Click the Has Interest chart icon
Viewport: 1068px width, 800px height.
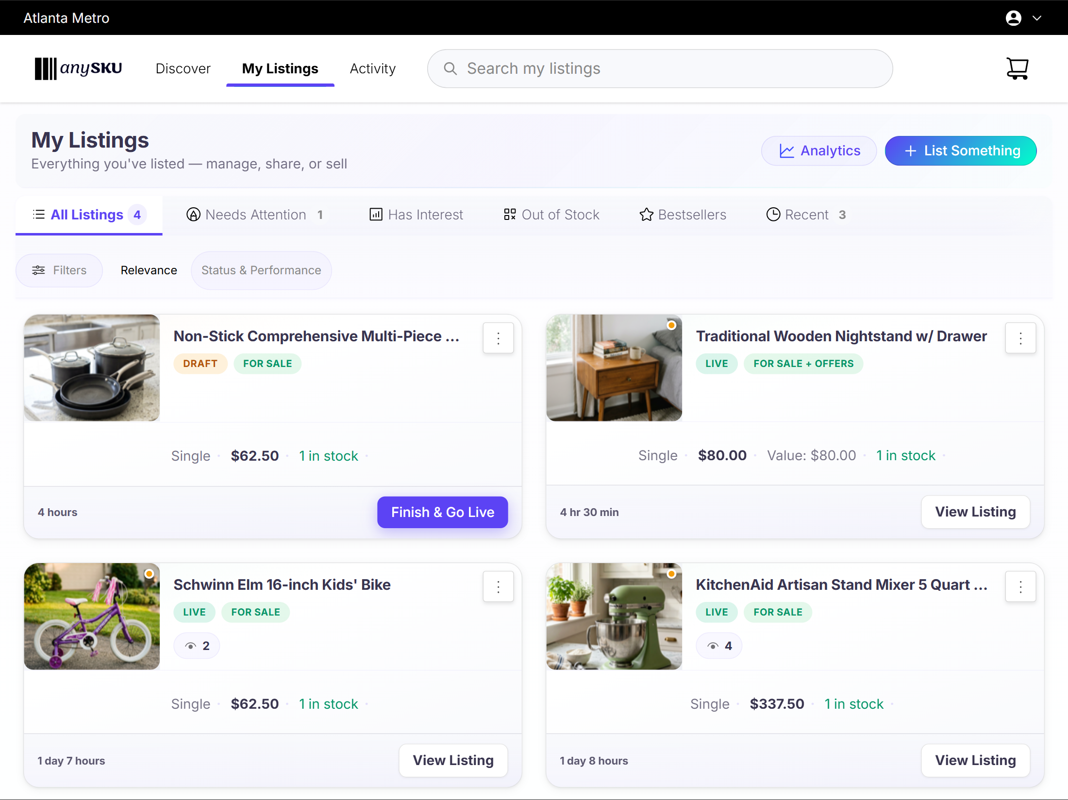click(375, 214)
